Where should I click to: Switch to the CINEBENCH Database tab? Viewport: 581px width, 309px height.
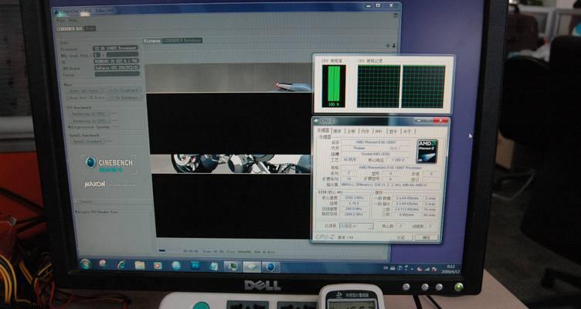click(182, 40)
